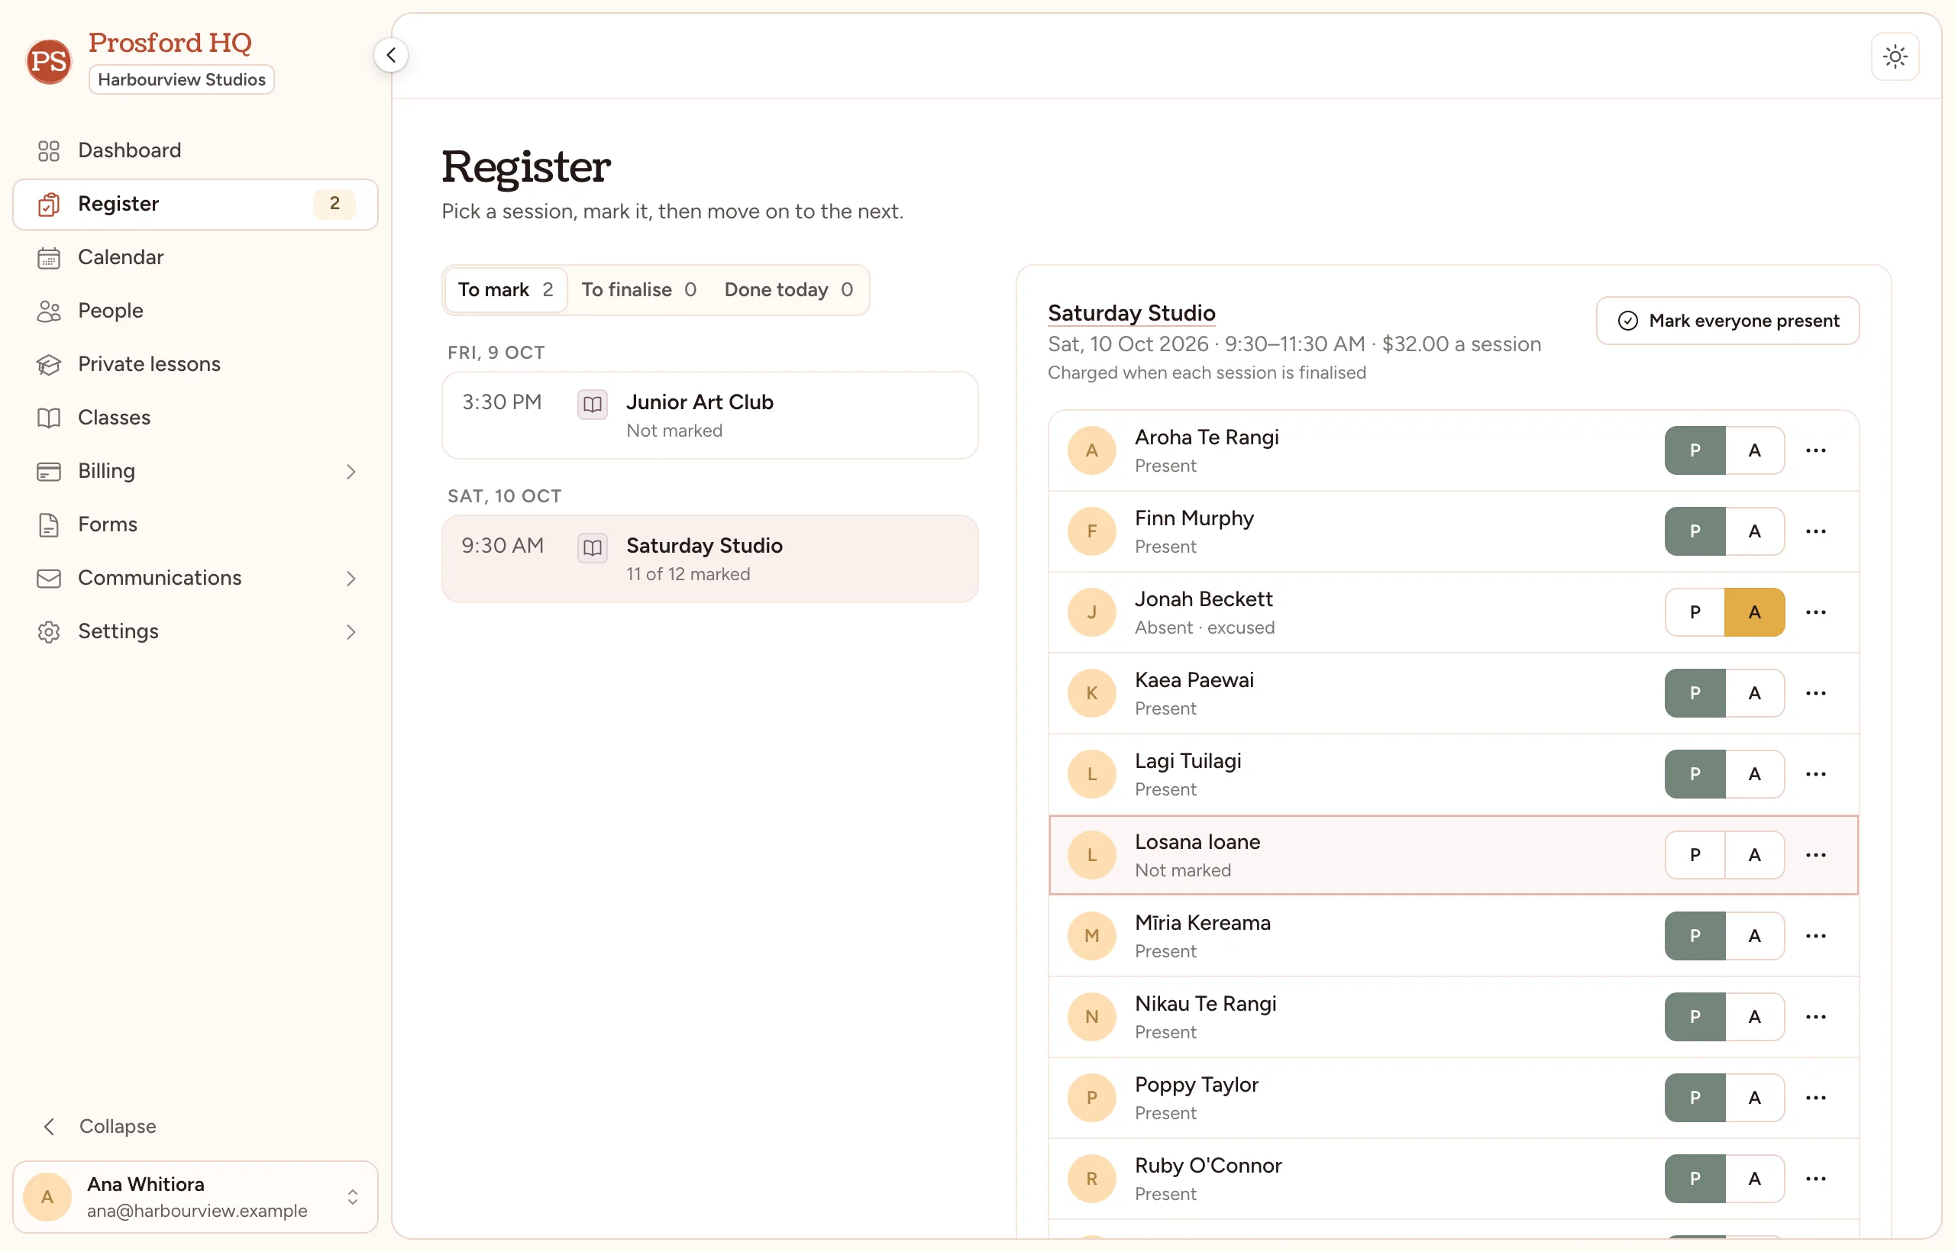Viewport: 1955px width, 1252px height.
Task: Select the Junior Art Club session
Action: [x=709, y=415]
